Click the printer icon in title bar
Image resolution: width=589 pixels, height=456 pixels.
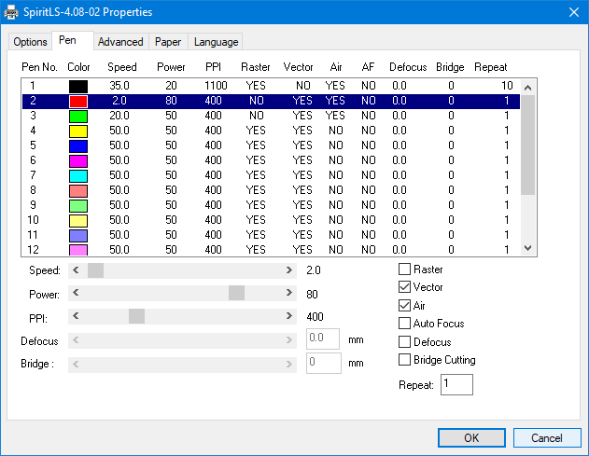11,12
